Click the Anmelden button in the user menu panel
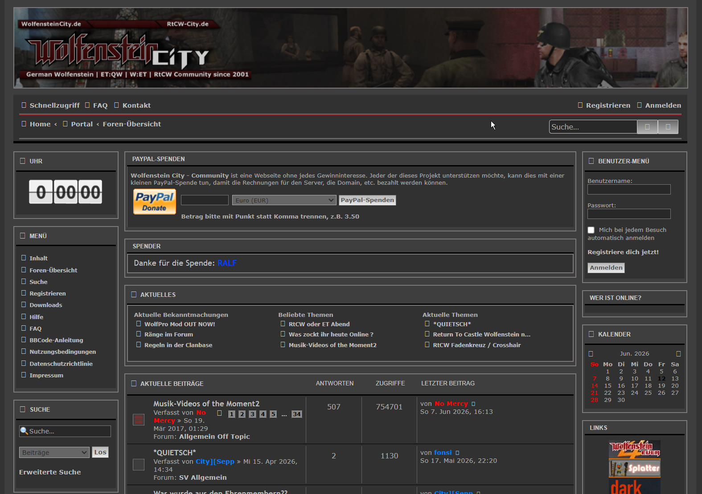The width and height of the screenshot is (702, 494). (606, 267)
